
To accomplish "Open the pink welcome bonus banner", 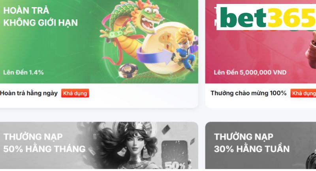I will tap(261, 42).
